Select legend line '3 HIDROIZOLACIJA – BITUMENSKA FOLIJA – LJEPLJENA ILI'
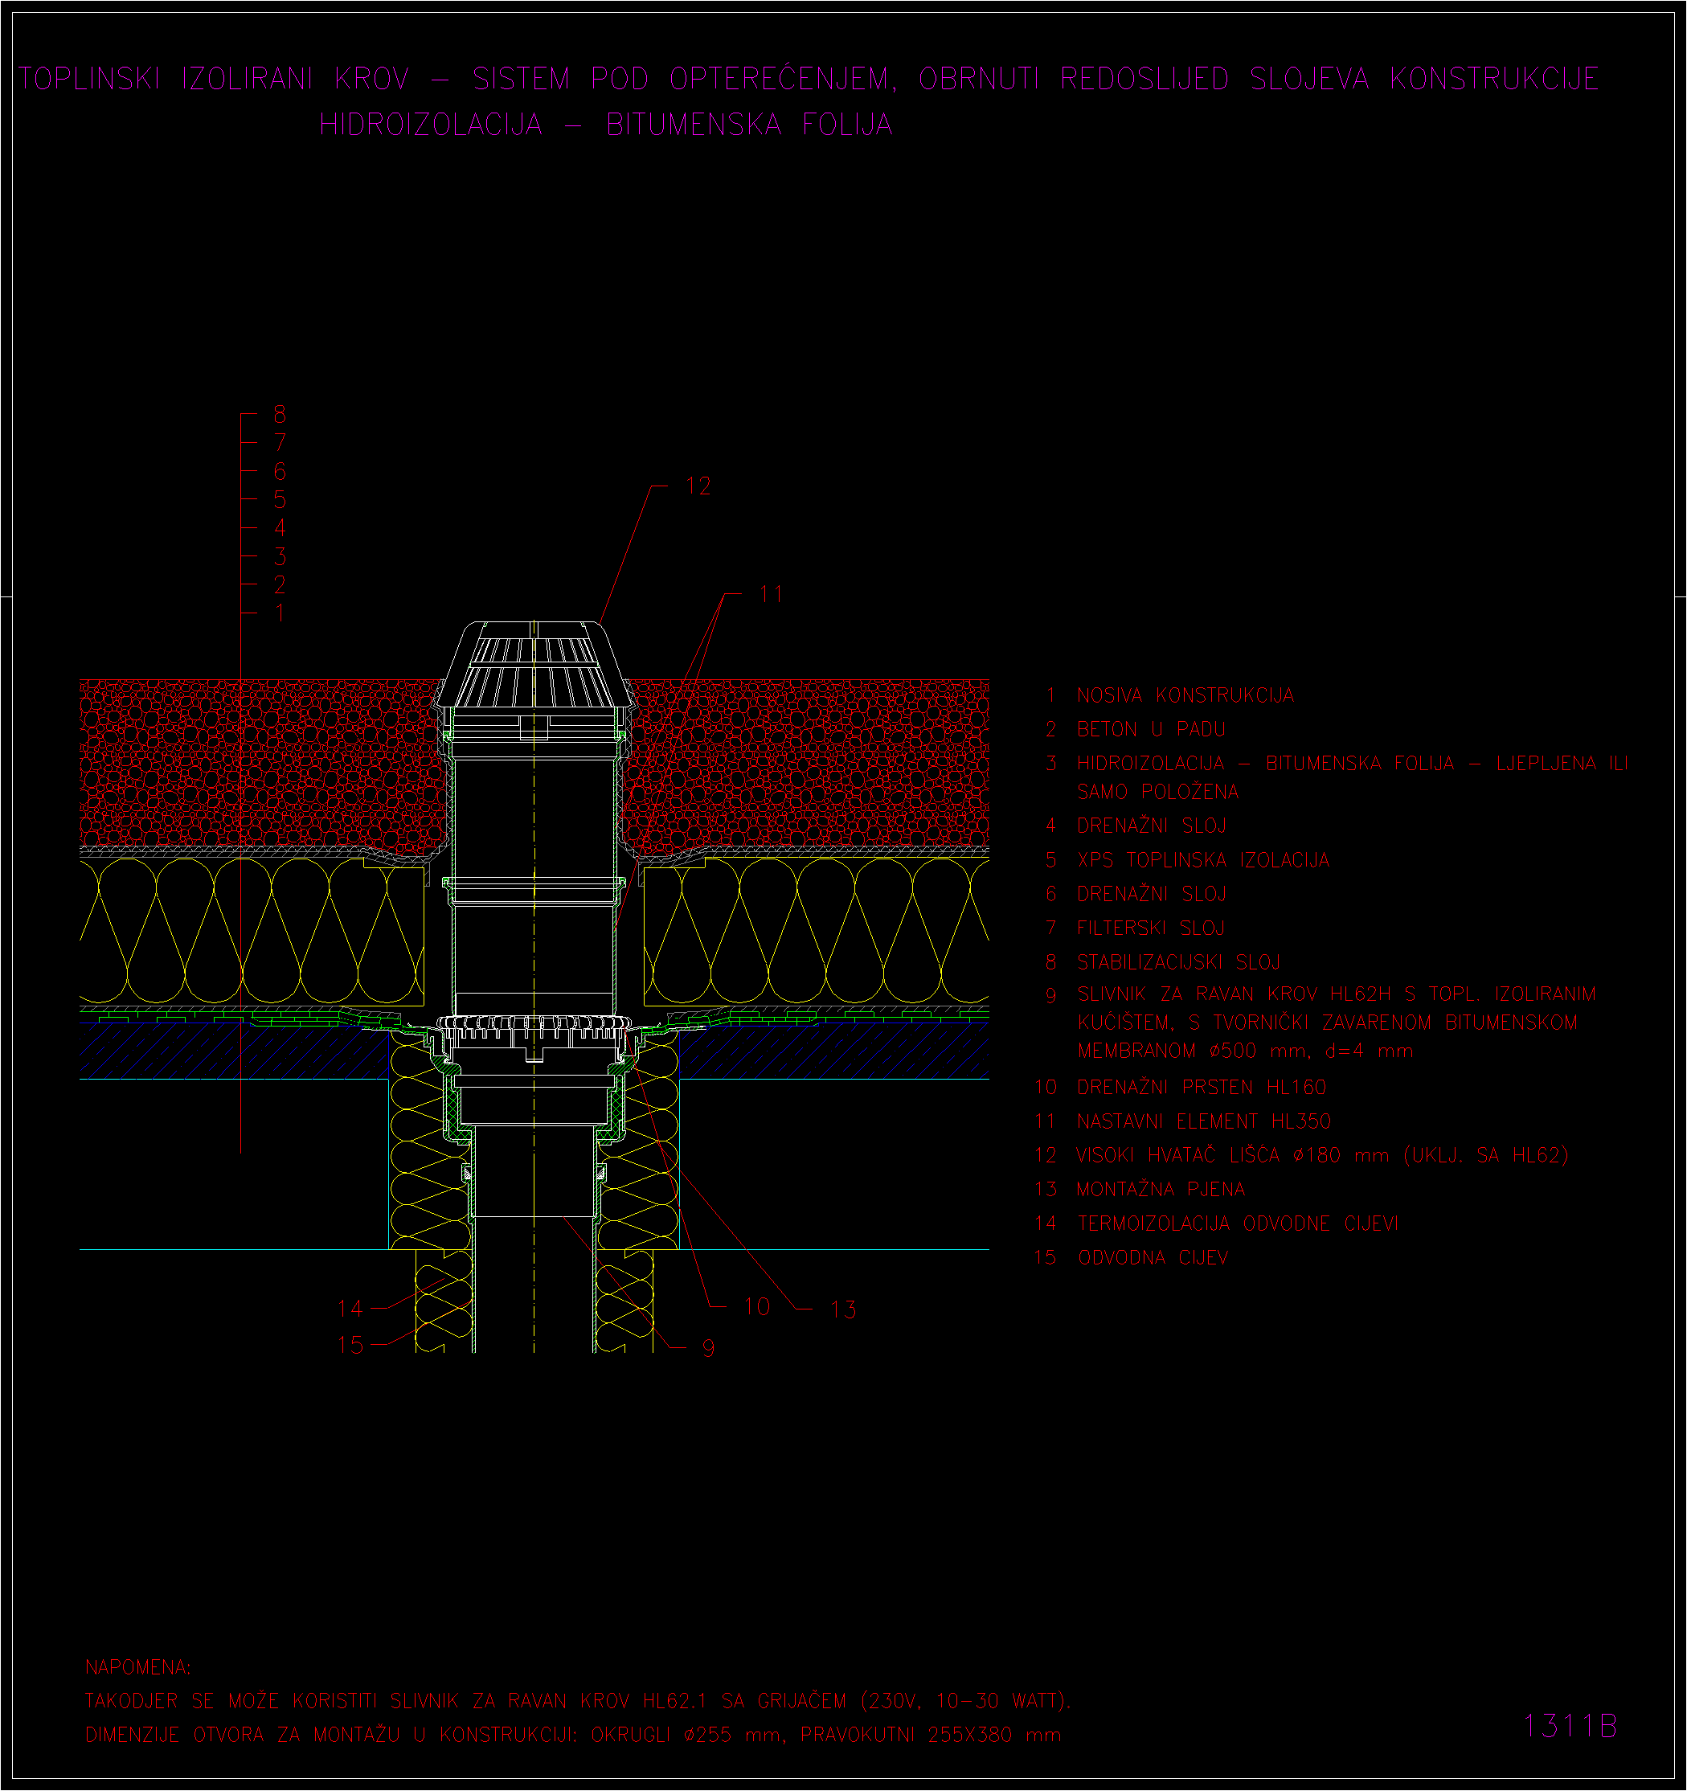Screen dimensions: 1687x1791 [1337, 764]
